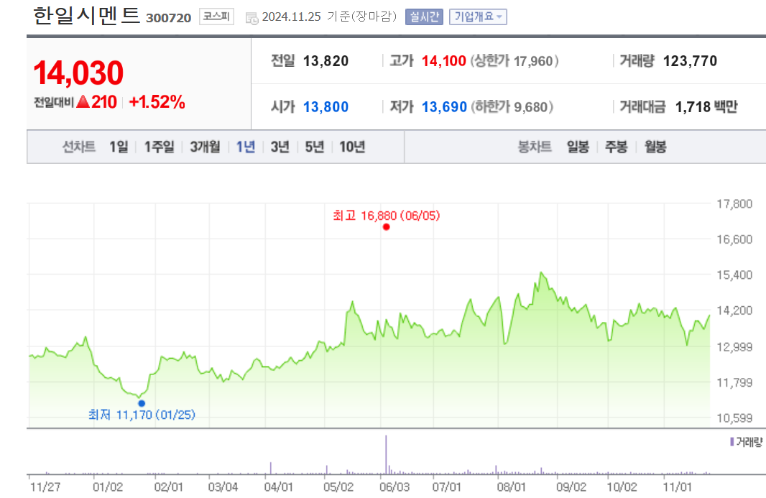Image resolution: width=766 pixels, height=498 pixels.
Task: Select the 10년 line chart tab
Action: 352,147
